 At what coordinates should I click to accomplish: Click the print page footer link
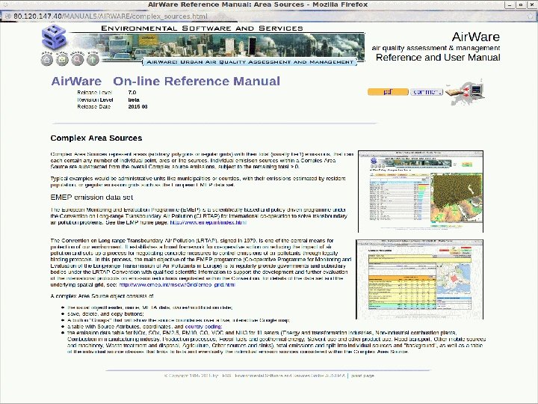[x=362, y=376]
